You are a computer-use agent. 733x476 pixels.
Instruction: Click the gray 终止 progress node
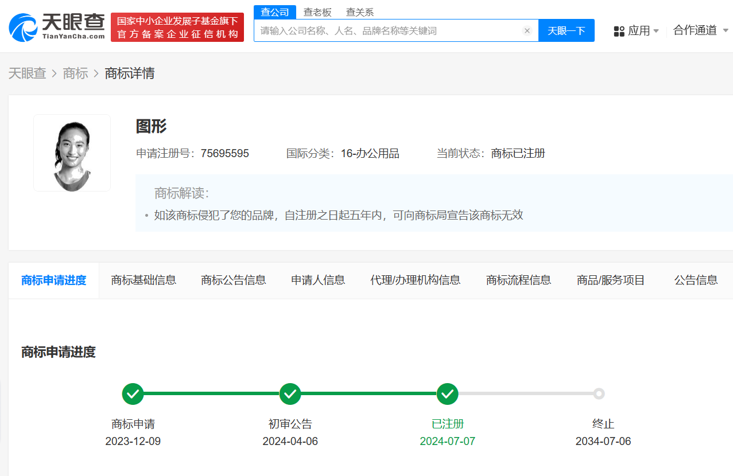[x=599, y=394]
